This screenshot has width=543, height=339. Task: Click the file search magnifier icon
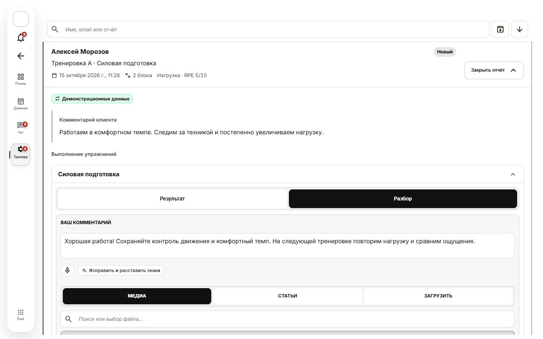pos(69,319)
